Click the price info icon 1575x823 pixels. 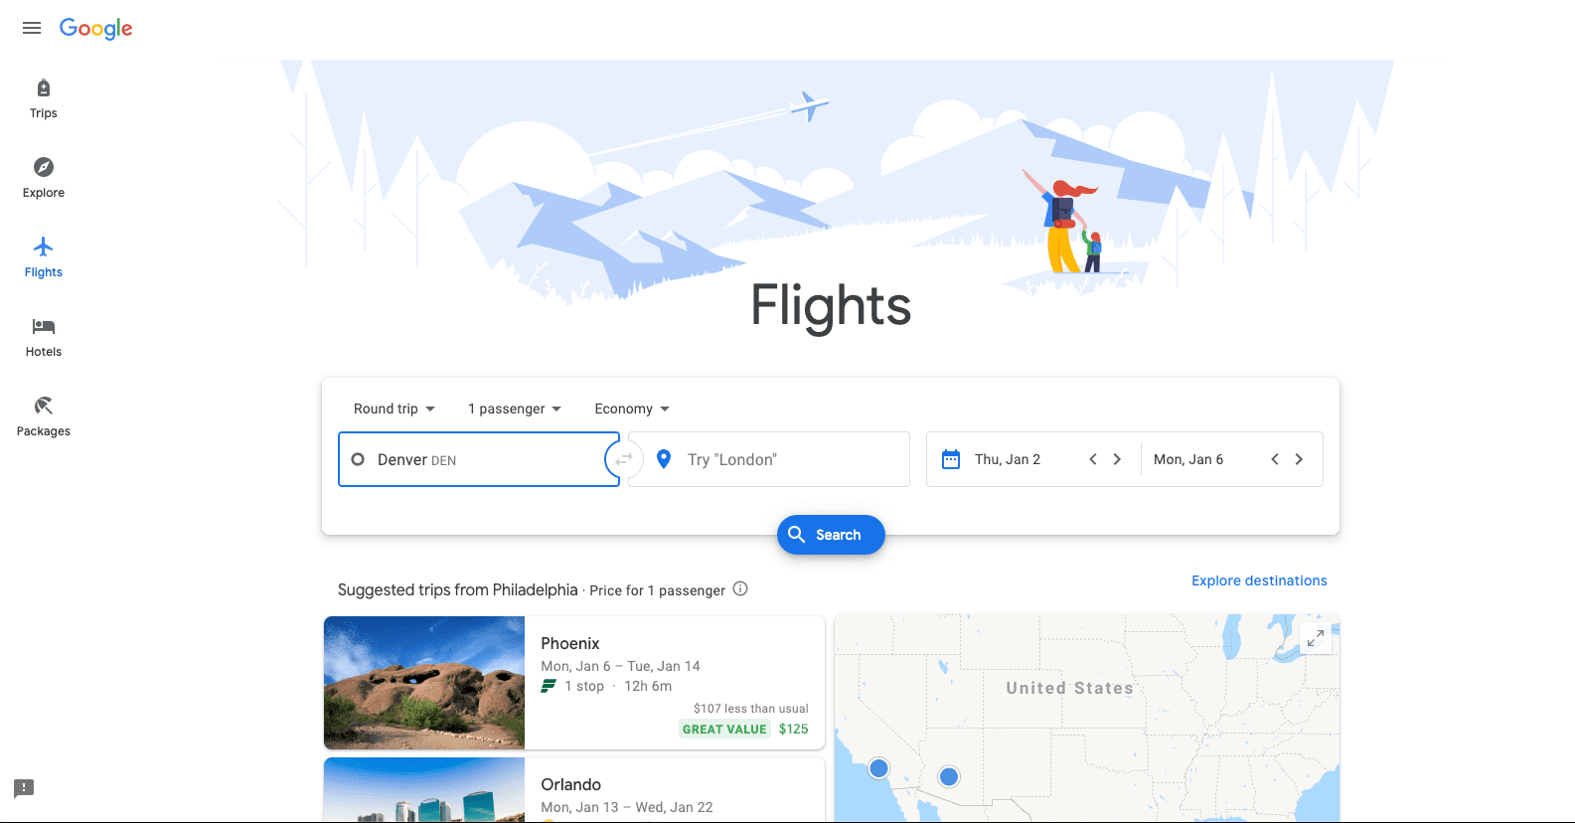(x=740, y=588)
